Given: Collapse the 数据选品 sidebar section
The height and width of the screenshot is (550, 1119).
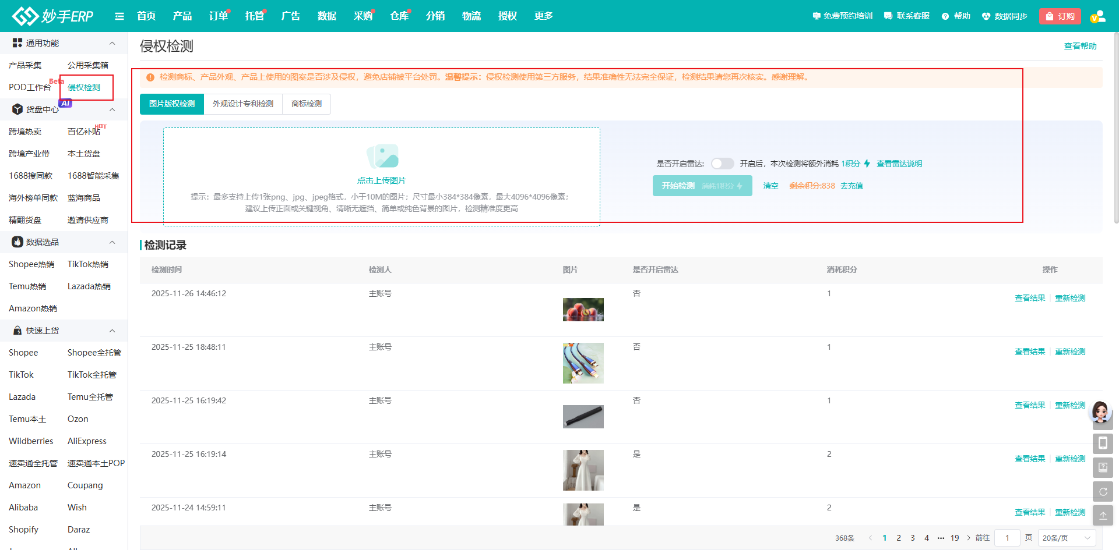Looking at the screenshot, I should pos(112,242).
